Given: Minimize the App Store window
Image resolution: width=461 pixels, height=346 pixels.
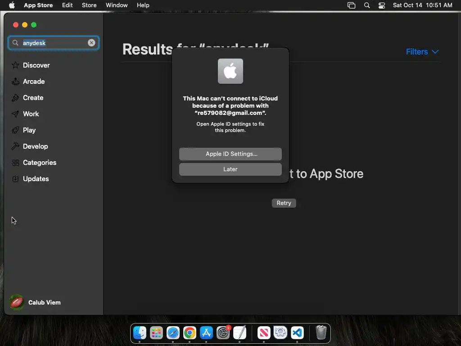Looking at the screenshot, I should pyautogui.click(x=25, y=25).
